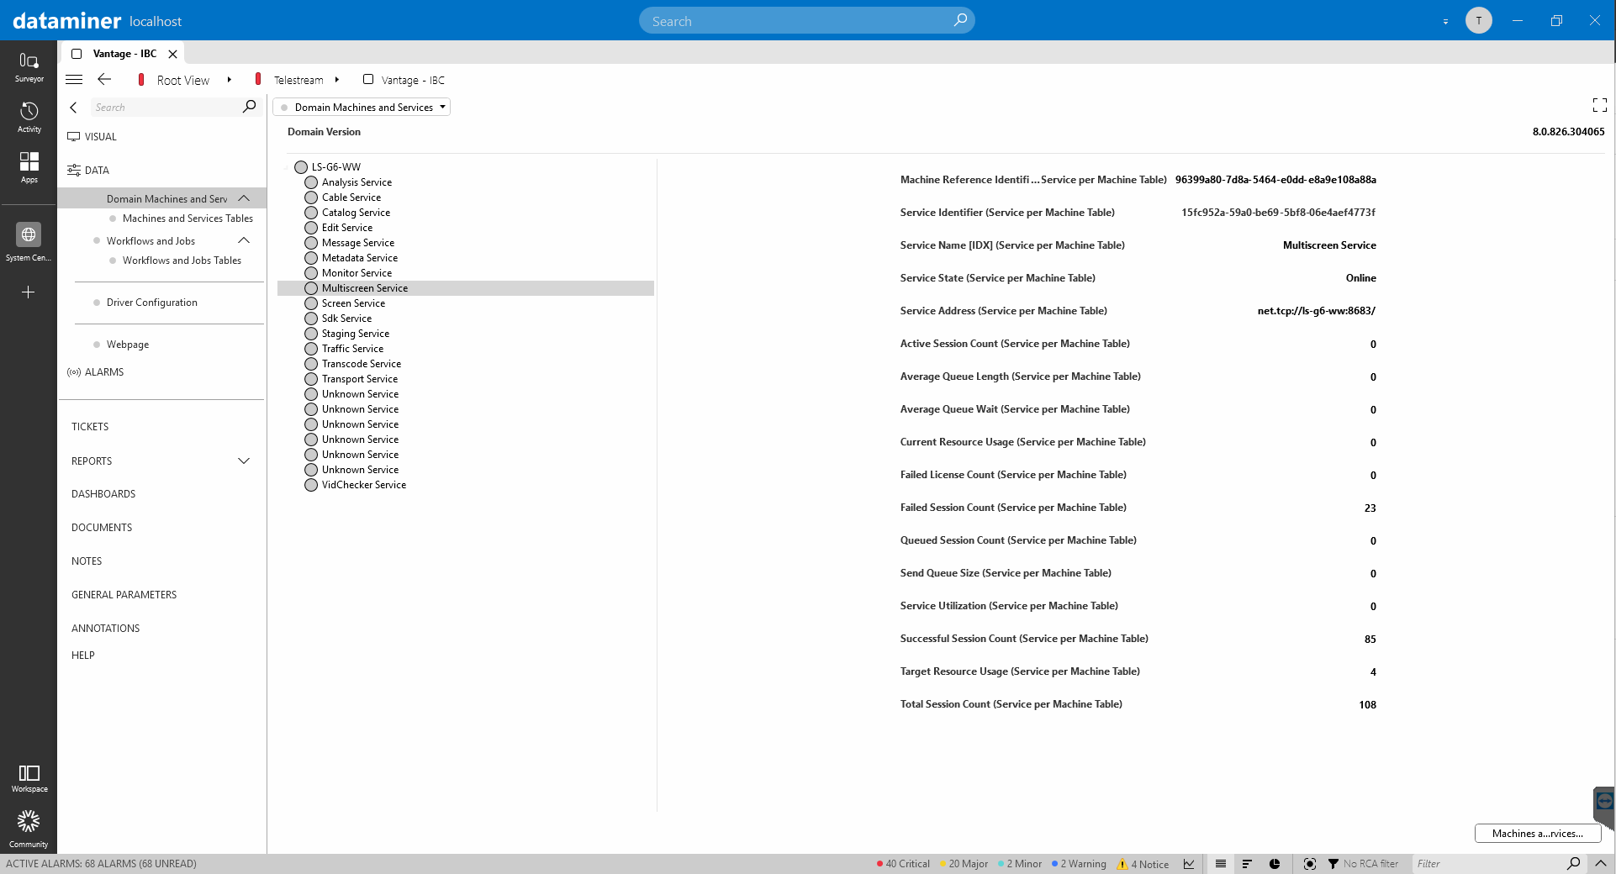Click the alarm focus target icon

pos(1309,864)
